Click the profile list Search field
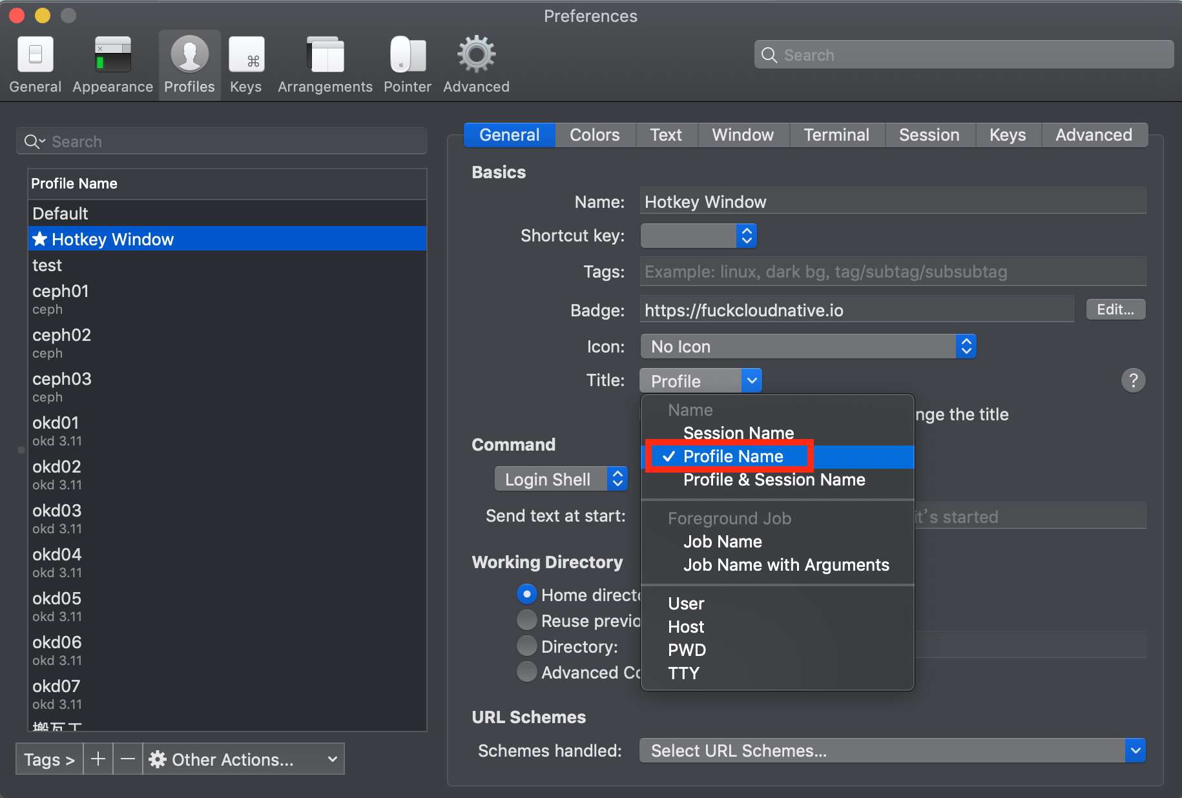This screenshot has height=798, width=1182. click(x=222, y=141)
